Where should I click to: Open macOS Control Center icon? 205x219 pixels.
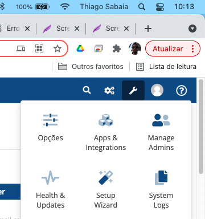click(x=160, y=7)
